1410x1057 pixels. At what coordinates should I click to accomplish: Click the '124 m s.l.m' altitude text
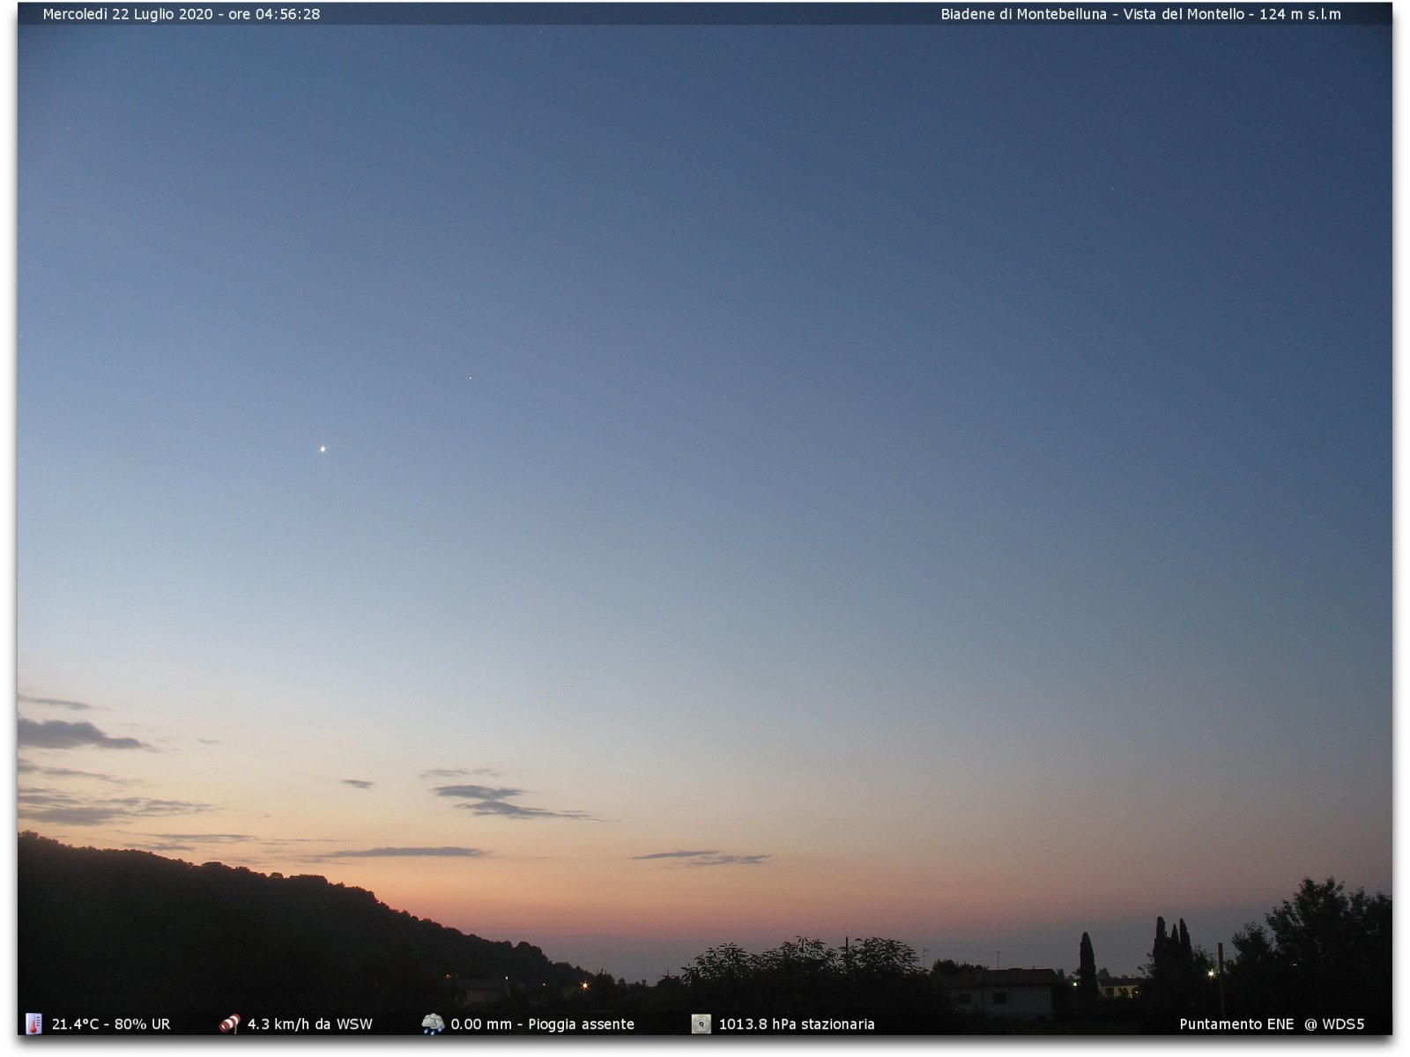1300,14
